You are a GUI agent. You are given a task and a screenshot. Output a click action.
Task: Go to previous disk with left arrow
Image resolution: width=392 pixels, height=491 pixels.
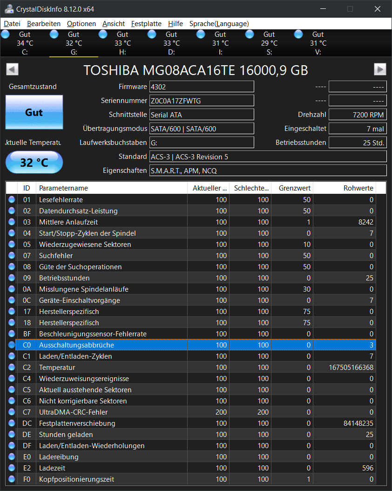(13, 69)
